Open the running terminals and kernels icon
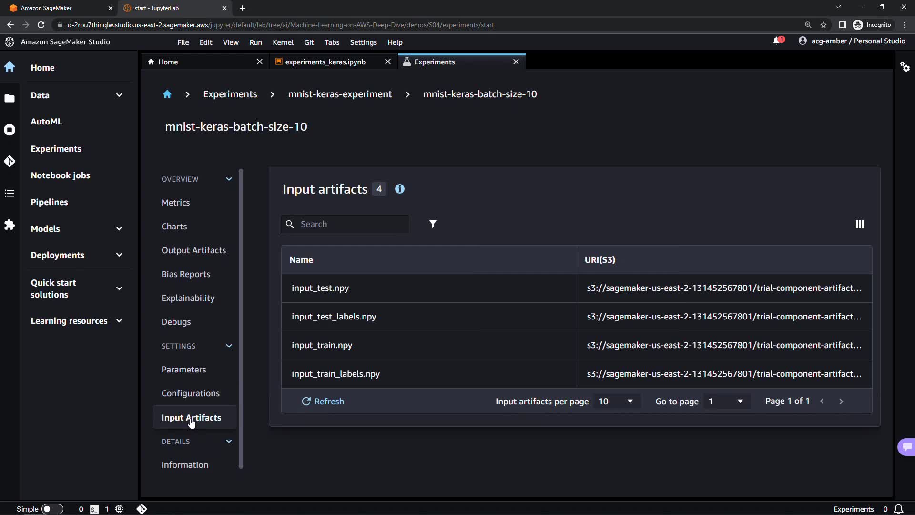Screen dimensions: 915x515 tap(10, 130)
